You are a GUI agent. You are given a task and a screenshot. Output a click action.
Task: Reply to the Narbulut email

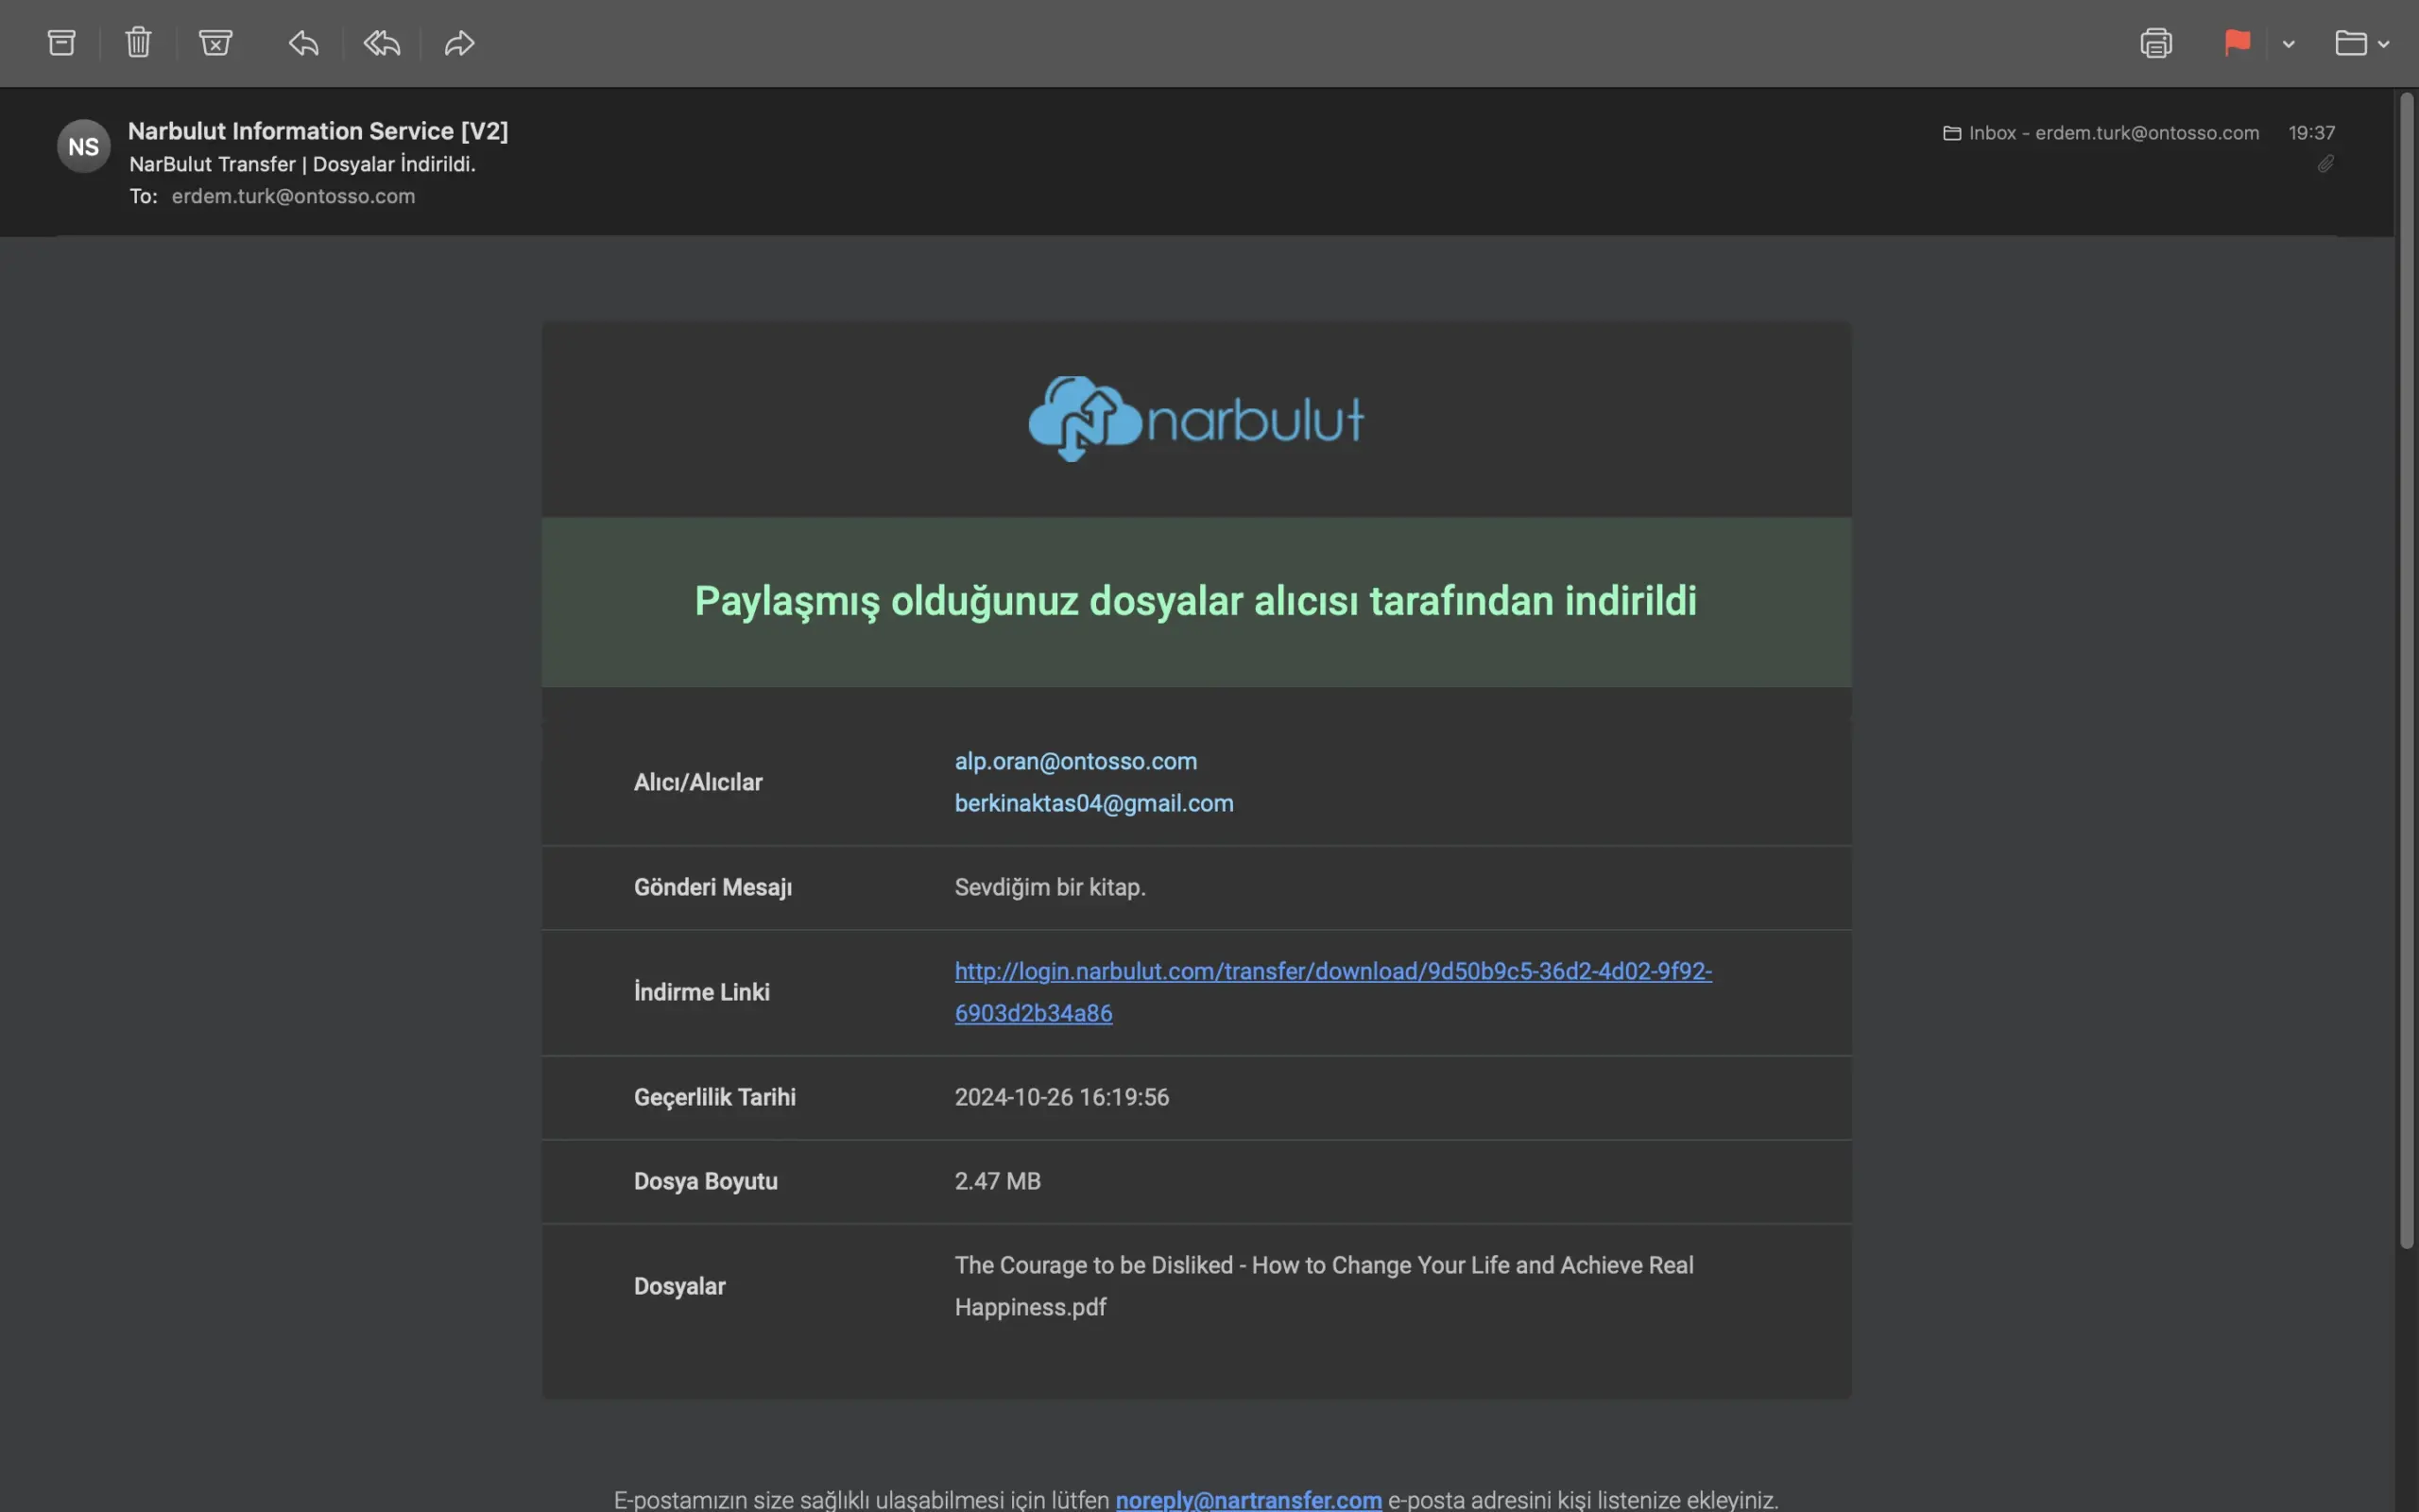[x=304, y=43]
